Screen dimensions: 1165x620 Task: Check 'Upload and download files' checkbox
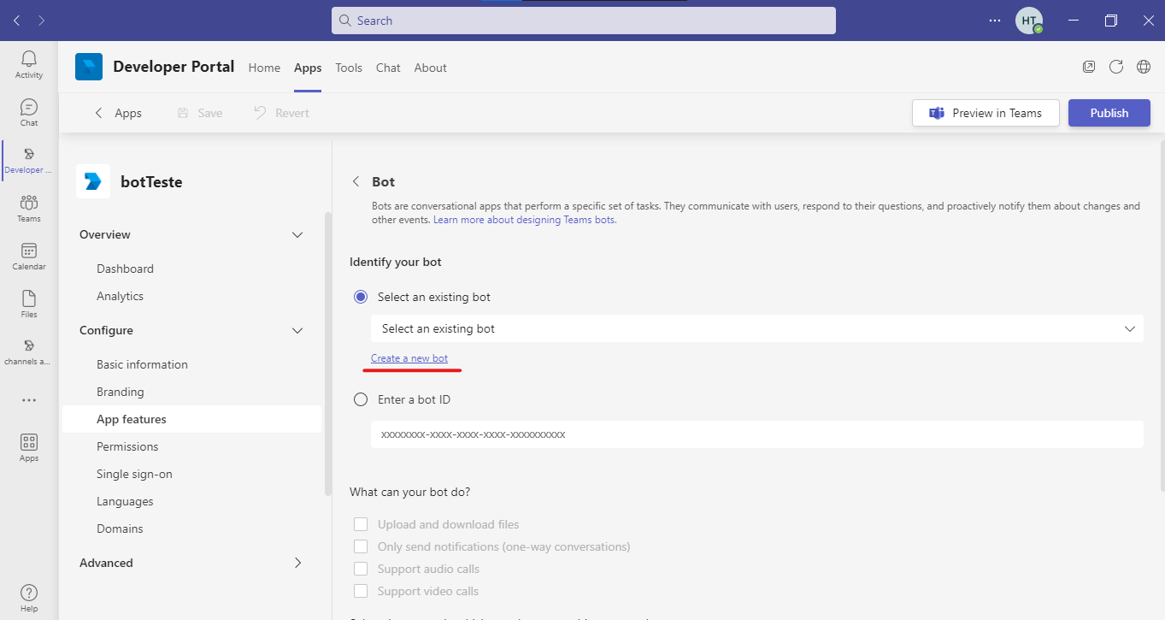pyautogui.click(x=361, y=524)
